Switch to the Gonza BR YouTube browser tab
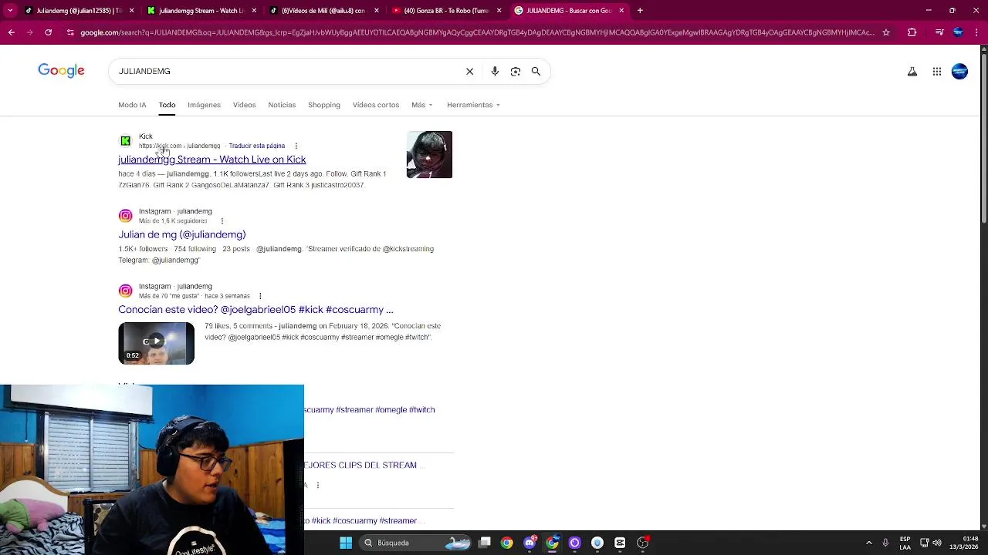 tap(446, 11)
